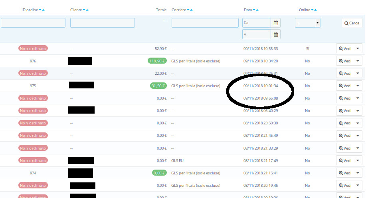Expand actions for cart 08/11/2018 20:19:45
This screenshot has height=198, width=366.
pos(358,185)
